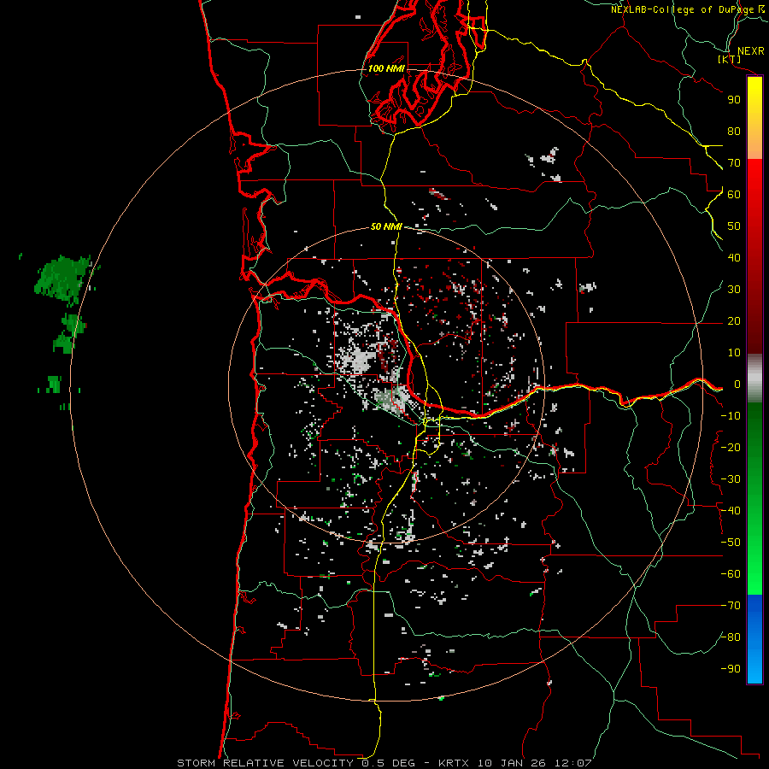Click the 0.5 DEG elevation angle text
769x769 pixels.
coord(389,763)
